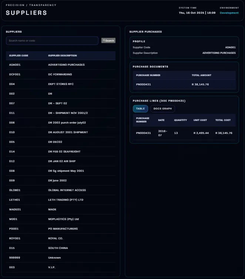Select SOUTH CHINA supplier
This screenshot has width=245, height=279.
point(61,248)
